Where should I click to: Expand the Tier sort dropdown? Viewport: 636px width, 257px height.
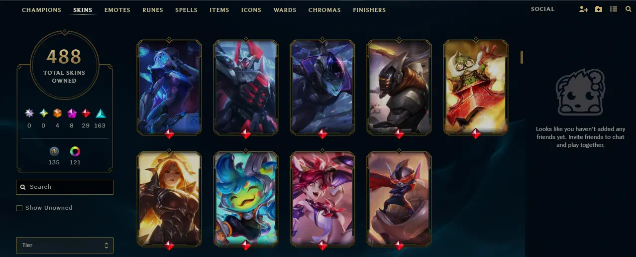[x=65, y=246]
